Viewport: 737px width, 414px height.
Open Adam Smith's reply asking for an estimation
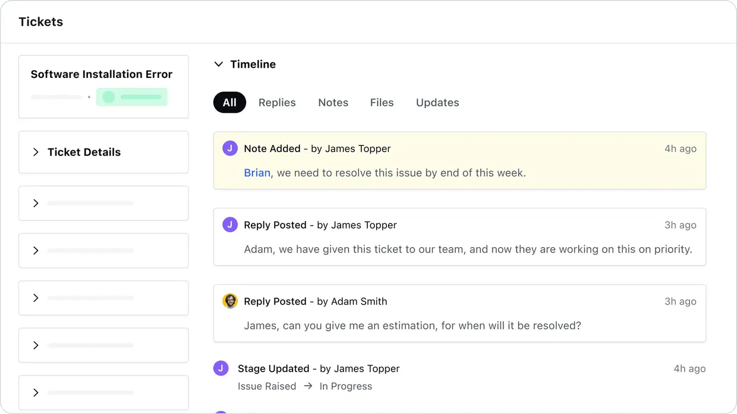[x=412, y=325]
